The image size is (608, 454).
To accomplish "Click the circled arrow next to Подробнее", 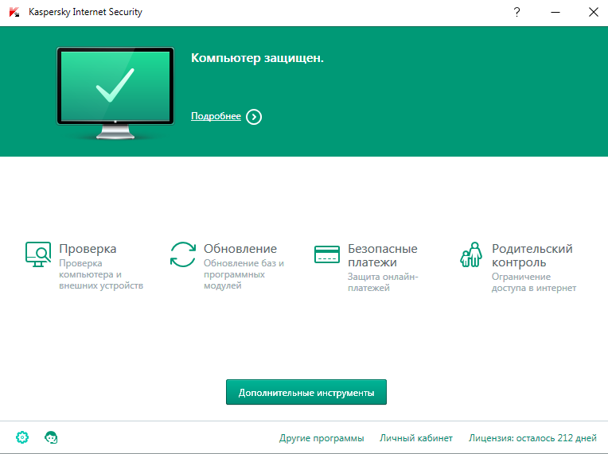I will point(254,117).
